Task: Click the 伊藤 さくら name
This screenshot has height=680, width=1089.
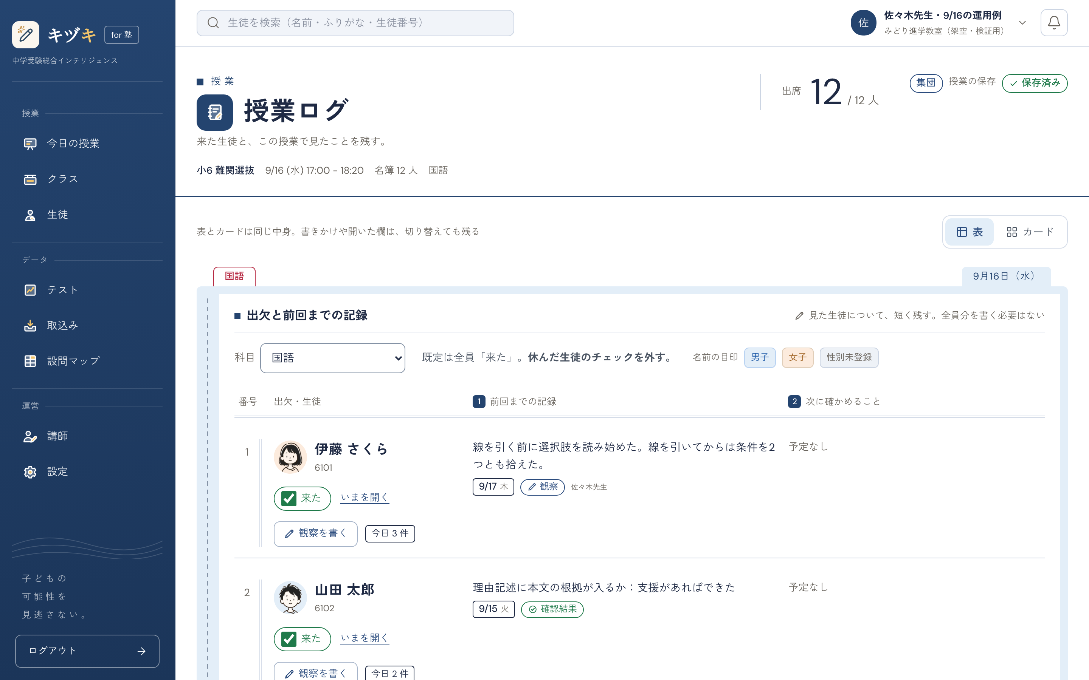Action: click(351, 449)
